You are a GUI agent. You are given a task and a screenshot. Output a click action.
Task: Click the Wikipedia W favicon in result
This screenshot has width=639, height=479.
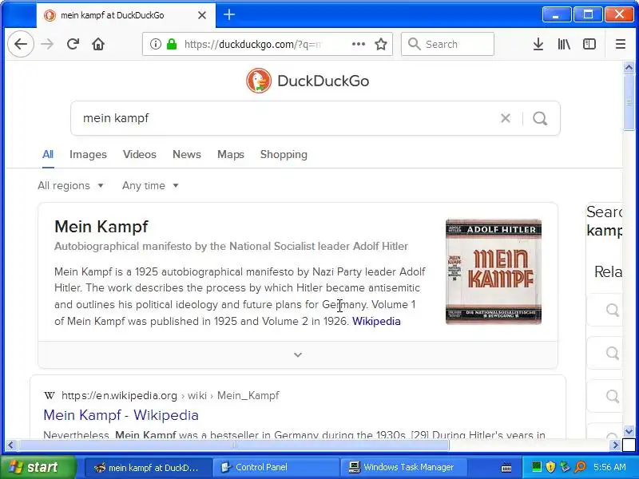pyautogui.click(x=50, y=395)
